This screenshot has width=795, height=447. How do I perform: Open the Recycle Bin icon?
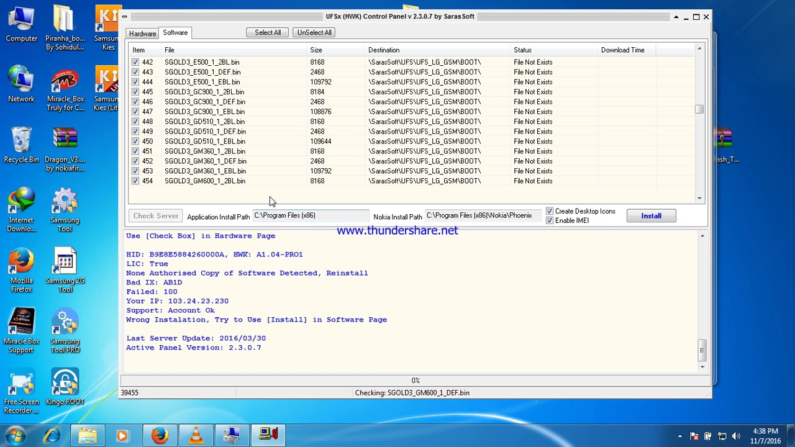coord(22,146)
